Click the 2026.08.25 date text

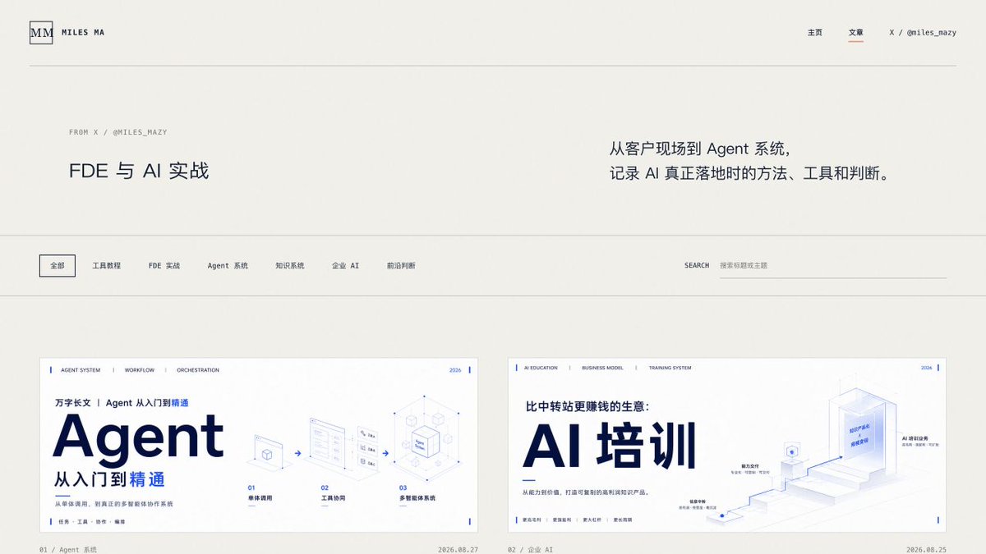click(x=926, y=550)
